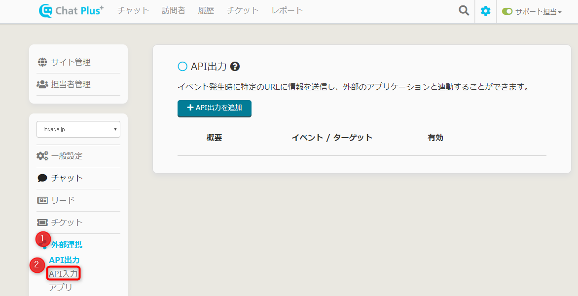Open the リード sidebar item
The width and height of the screenshot is (578, 296).
click(x=63, y=200)
